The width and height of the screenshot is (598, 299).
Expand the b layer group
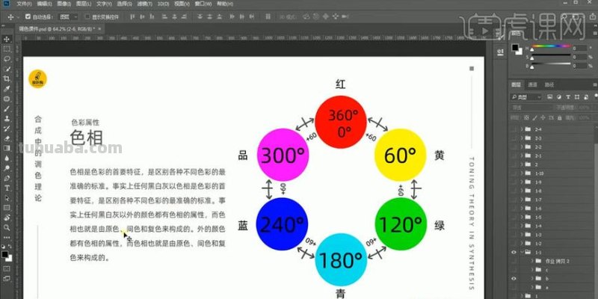coord(532,278)
